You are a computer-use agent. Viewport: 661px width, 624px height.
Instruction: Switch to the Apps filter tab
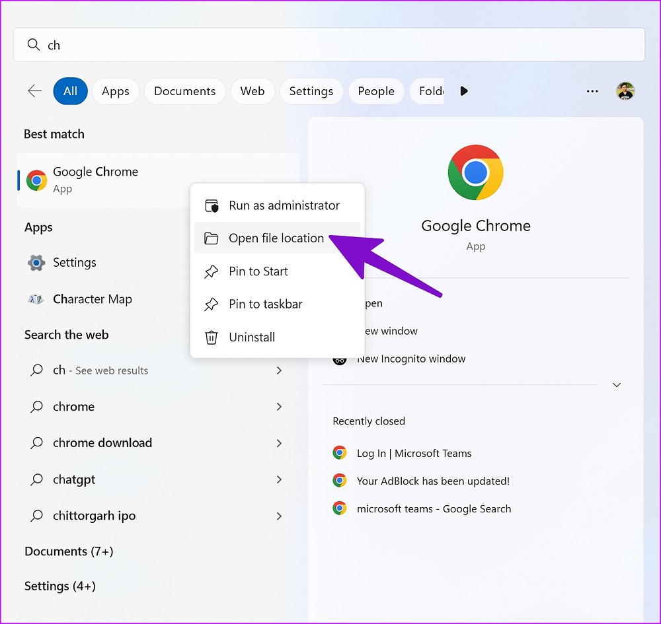(115, 91)
